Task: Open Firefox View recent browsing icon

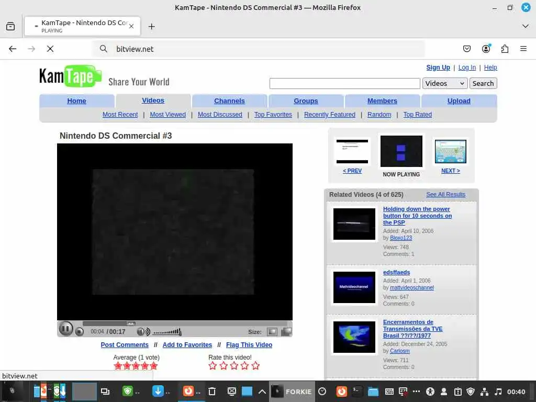Action: tap(10, 26)
